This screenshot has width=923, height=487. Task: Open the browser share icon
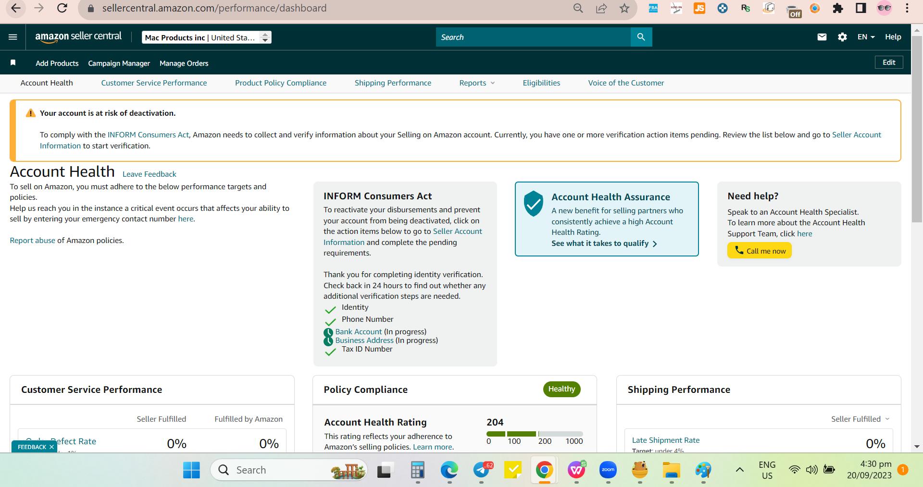[601, 8]
